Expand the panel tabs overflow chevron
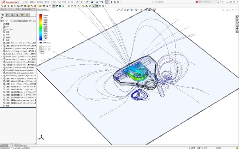The image size is (239, 149). tap(35, 15)
